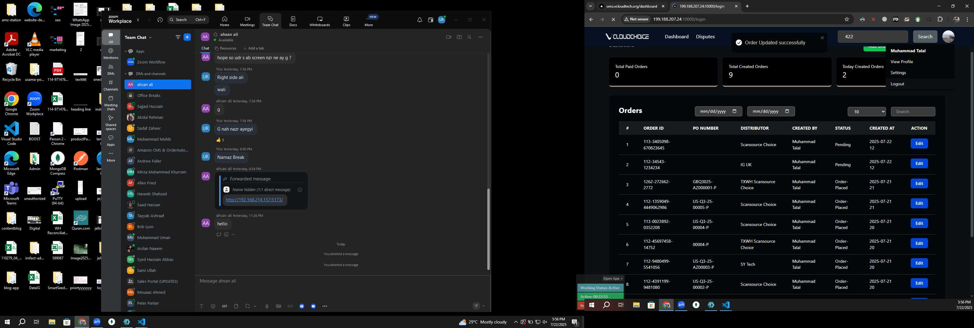Screen dimensions: 974x328
Task: Open Office Breaks channel
Action: point(158,95)
